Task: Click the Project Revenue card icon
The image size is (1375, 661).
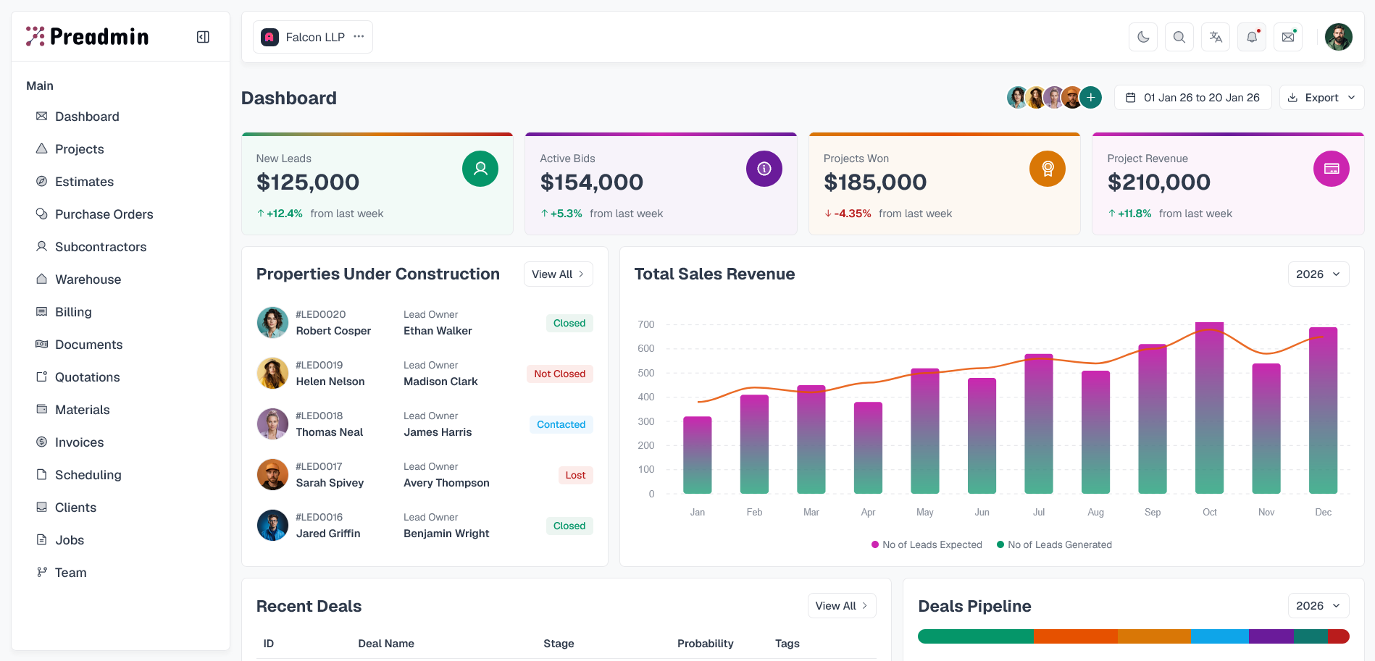Action: point(1332,169)
